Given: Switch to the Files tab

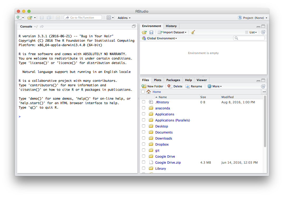Looking at the screenshot, I should [145, 80].
